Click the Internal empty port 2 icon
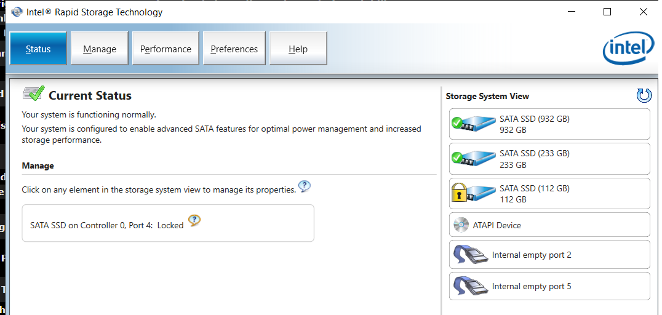 coord(469,255)
